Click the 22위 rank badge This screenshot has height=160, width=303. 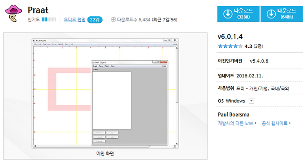point(95,20)
